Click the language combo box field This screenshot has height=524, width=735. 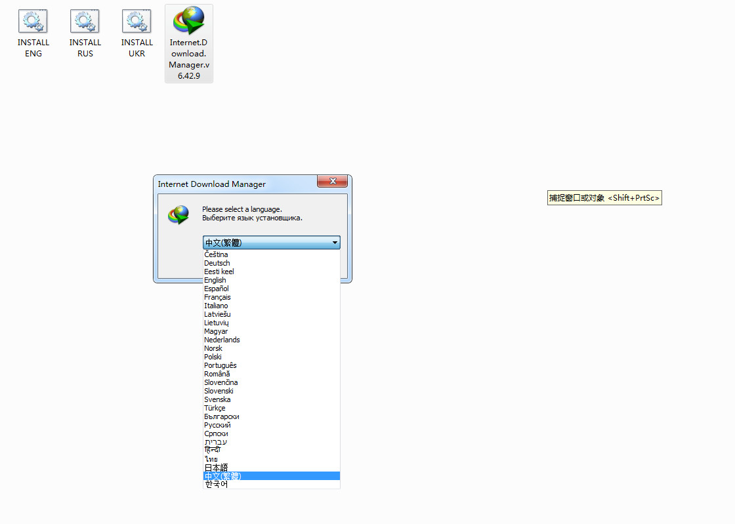tap(272, 243)
